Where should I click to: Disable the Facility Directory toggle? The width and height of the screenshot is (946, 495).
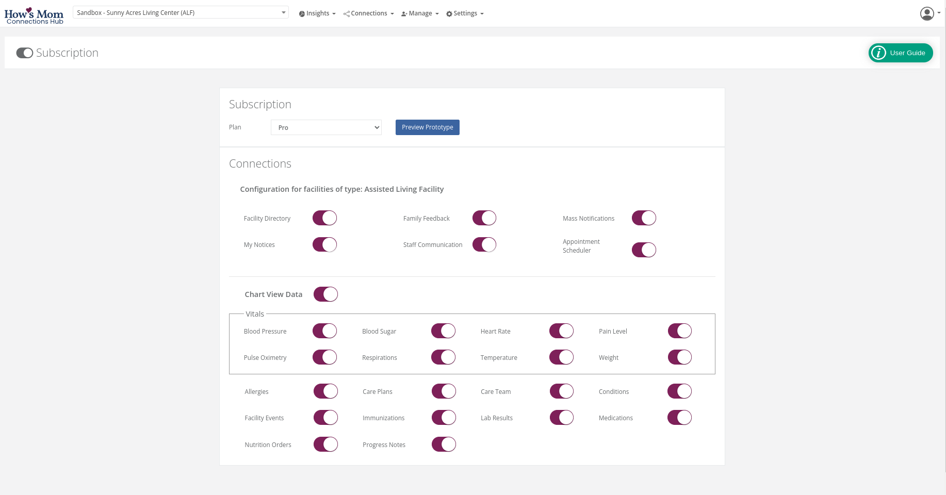[324, 218]
